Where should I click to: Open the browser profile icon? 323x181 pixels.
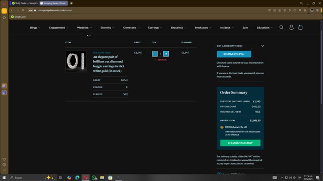(305, 10)
